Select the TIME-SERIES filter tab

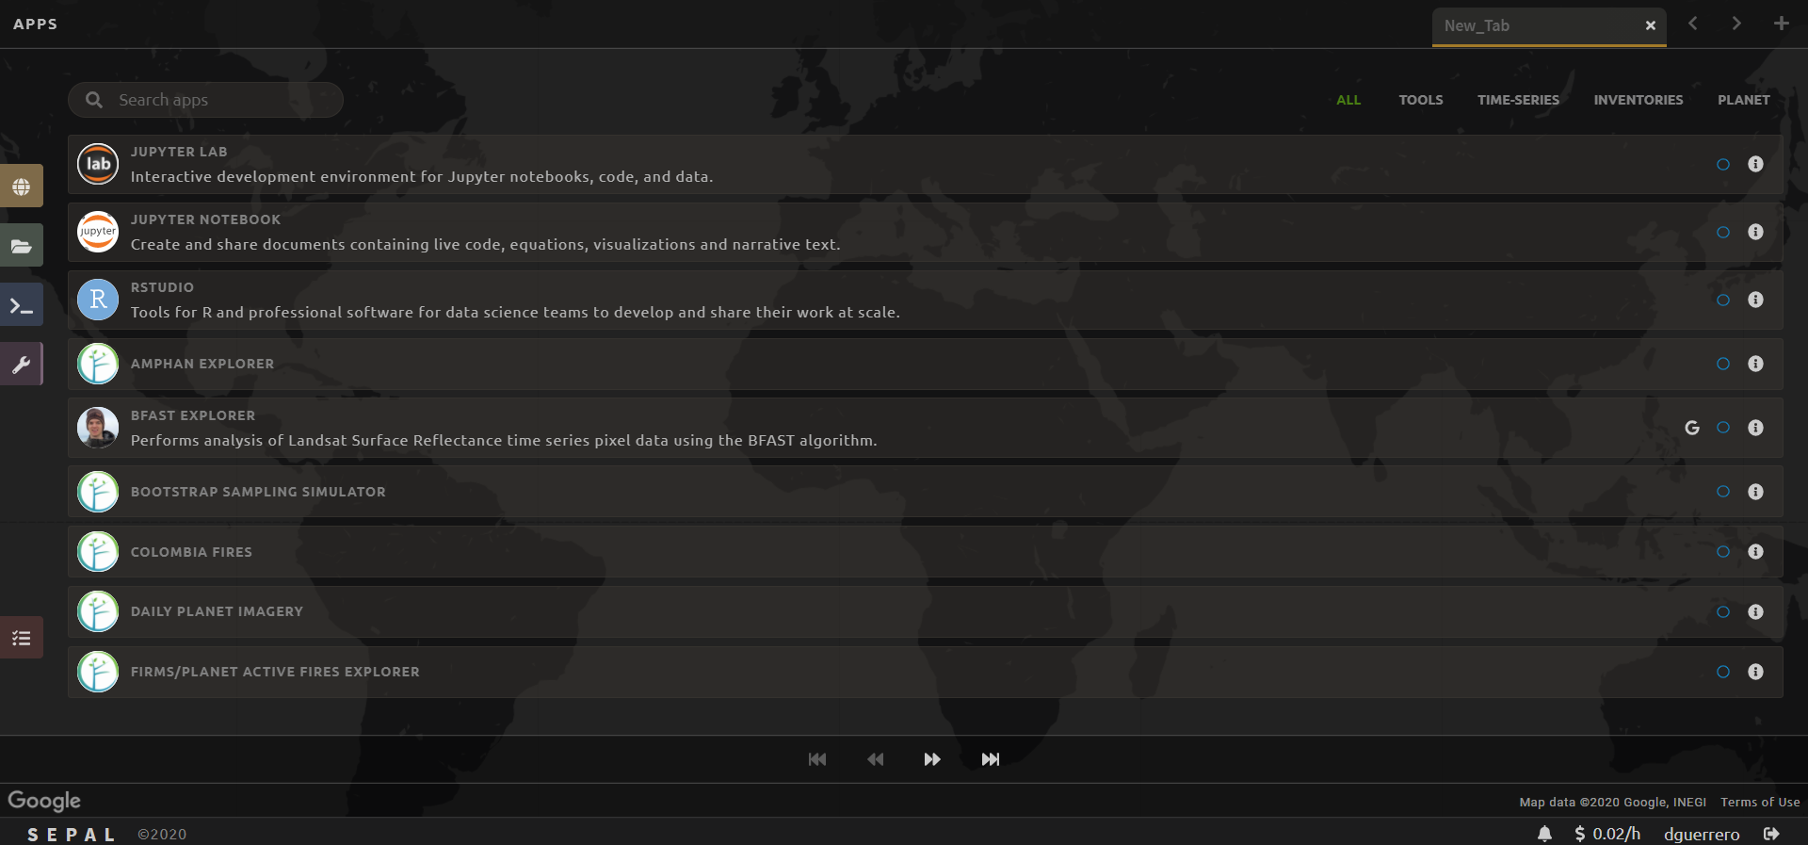coord(1518,100)
